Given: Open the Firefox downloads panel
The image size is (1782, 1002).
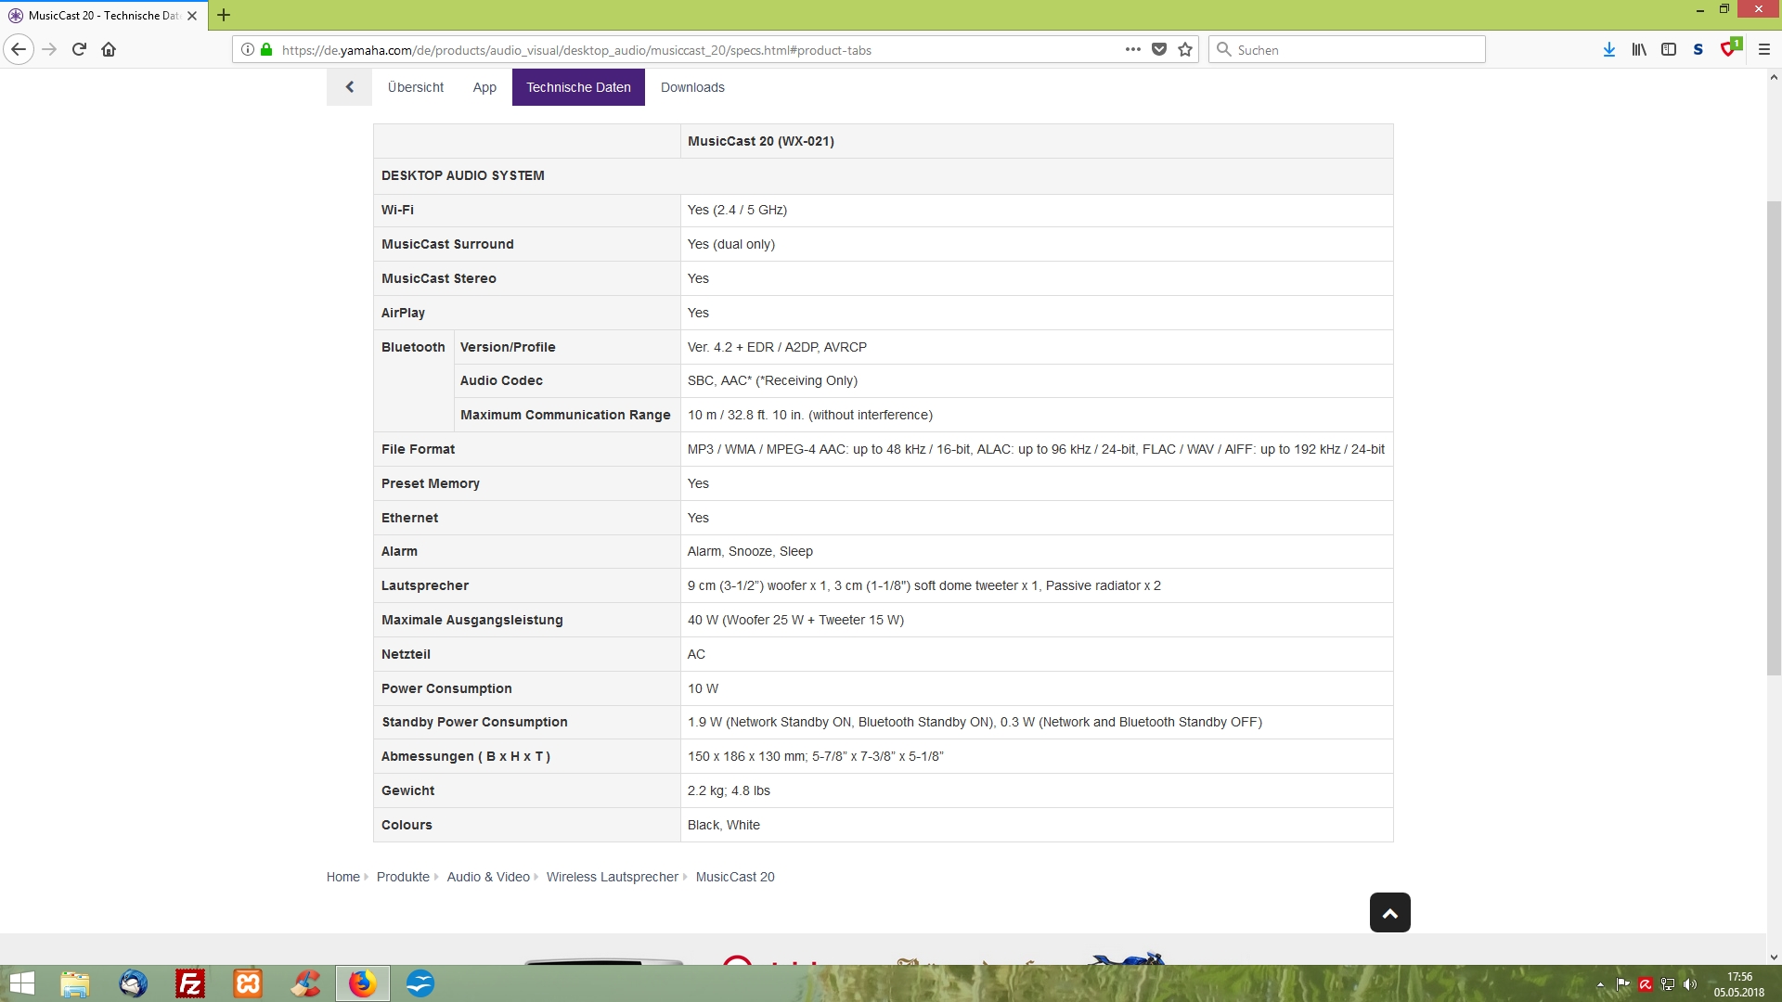Looking at the screenshot, I should (1609, 49).
